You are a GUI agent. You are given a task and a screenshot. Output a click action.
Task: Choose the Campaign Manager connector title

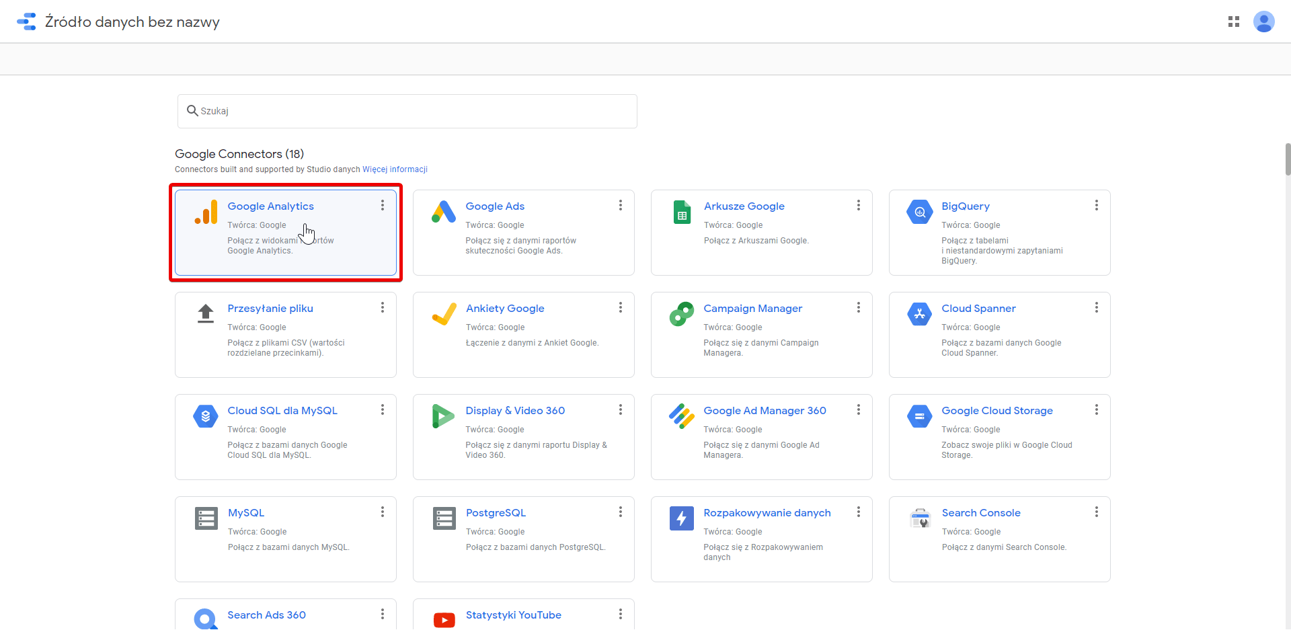click(x=753, y=309)
